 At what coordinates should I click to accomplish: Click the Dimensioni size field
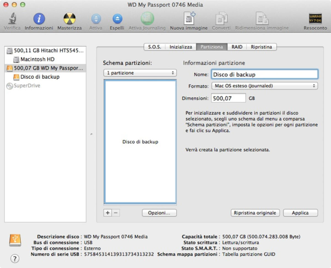[x=228, y=98]
